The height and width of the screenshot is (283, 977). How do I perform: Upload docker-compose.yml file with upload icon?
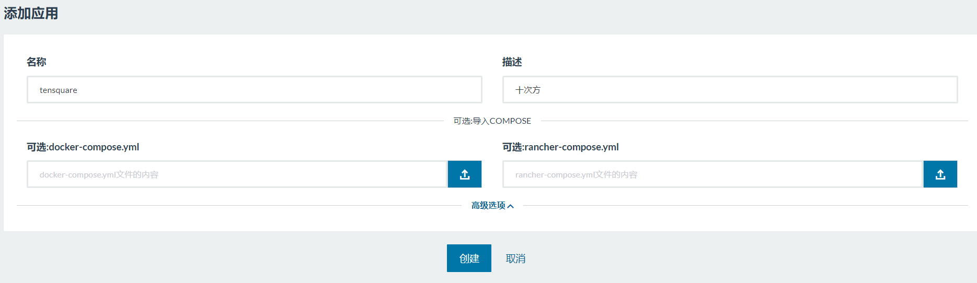[465, 174]
